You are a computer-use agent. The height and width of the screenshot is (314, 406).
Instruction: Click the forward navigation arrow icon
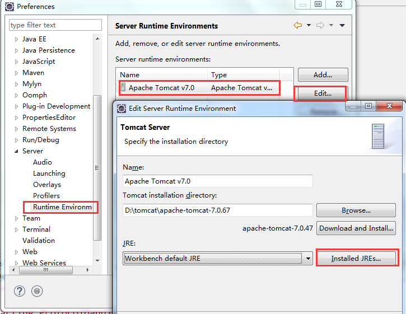[x=320, y=25]
